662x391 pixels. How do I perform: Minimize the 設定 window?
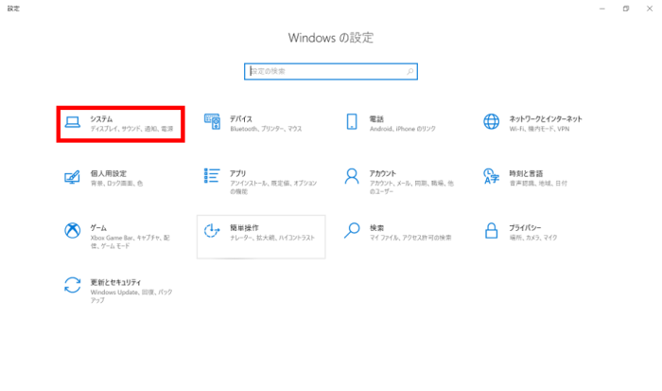click(x=601, y=8)
